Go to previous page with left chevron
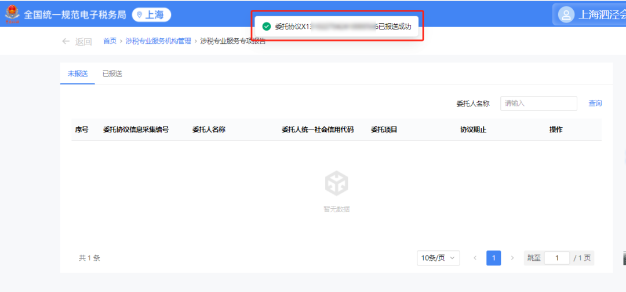 475,258
